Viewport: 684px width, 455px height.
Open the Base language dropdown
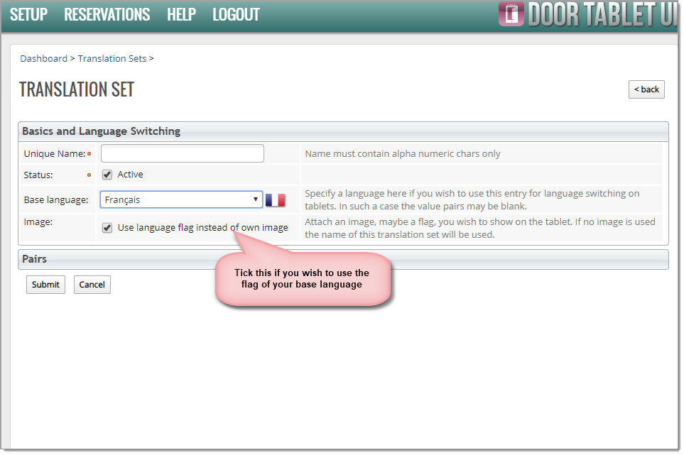[x=181, y=200]
